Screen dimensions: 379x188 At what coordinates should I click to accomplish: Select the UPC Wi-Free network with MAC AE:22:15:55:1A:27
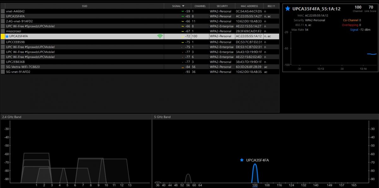(x=30, y=26)
